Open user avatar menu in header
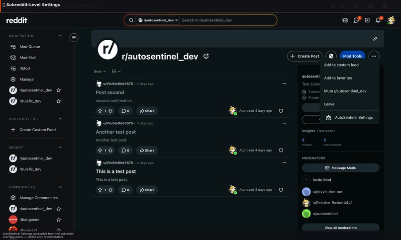This screenshot has height=240, width=401. [391, 20]
